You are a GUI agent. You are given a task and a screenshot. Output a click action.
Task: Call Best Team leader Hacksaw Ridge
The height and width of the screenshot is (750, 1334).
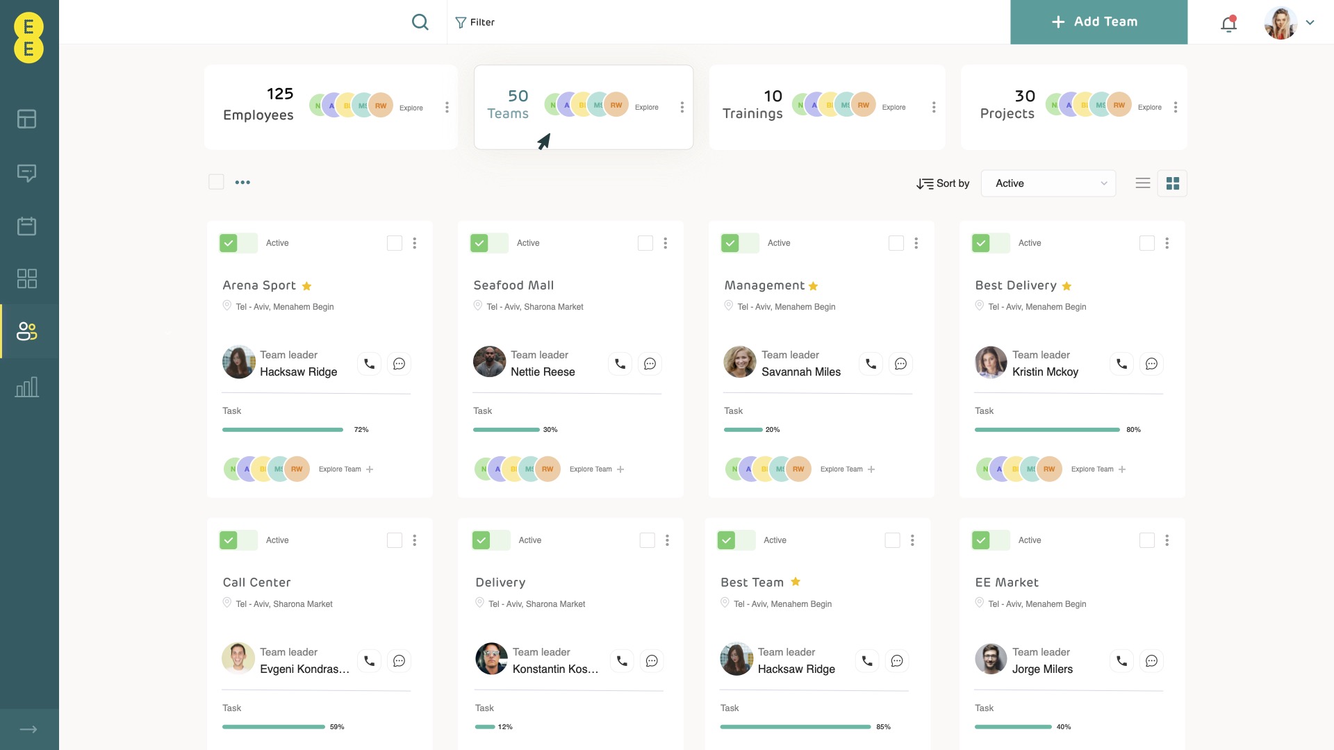[868, 661]
